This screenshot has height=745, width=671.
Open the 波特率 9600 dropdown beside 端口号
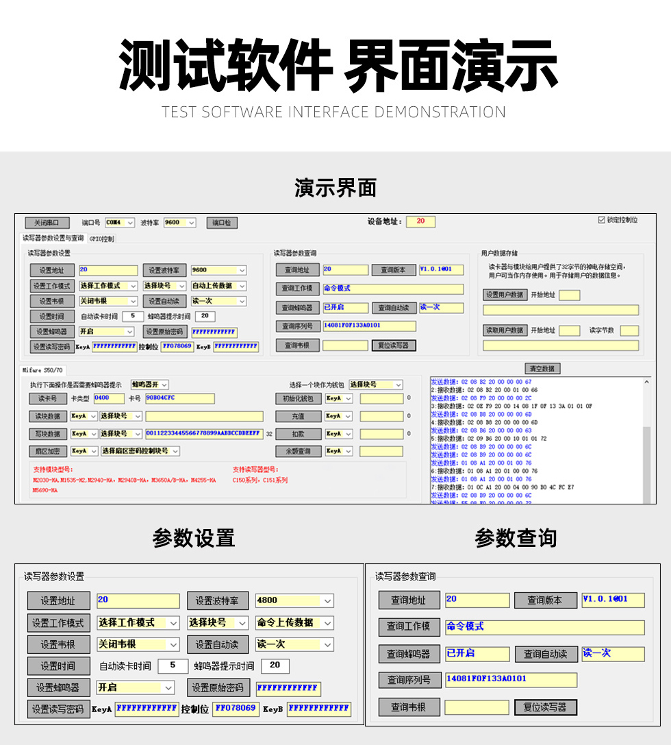coord(179,222)
